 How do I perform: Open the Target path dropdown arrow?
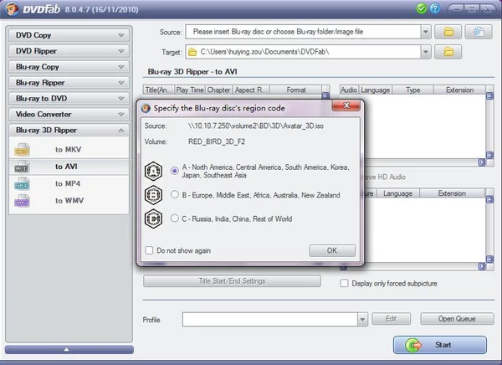coord(426,52)
